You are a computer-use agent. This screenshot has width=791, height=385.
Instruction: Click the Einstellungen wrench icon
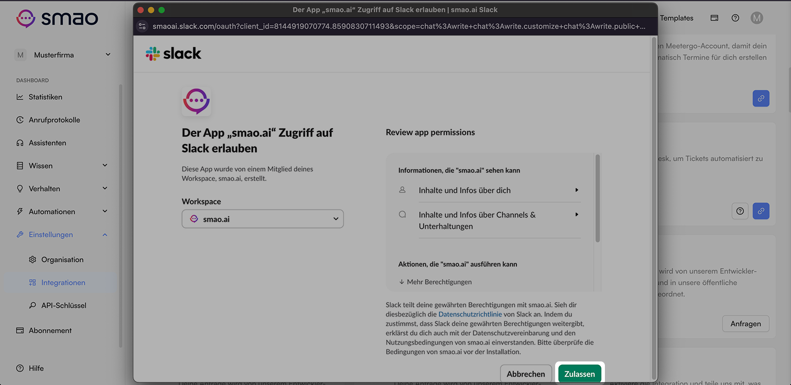pos(20,235)
